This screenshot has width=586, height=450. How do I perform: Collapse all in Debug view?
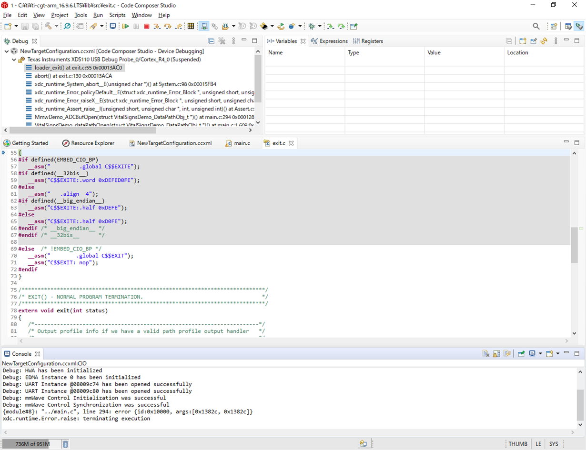click(211, 41)
